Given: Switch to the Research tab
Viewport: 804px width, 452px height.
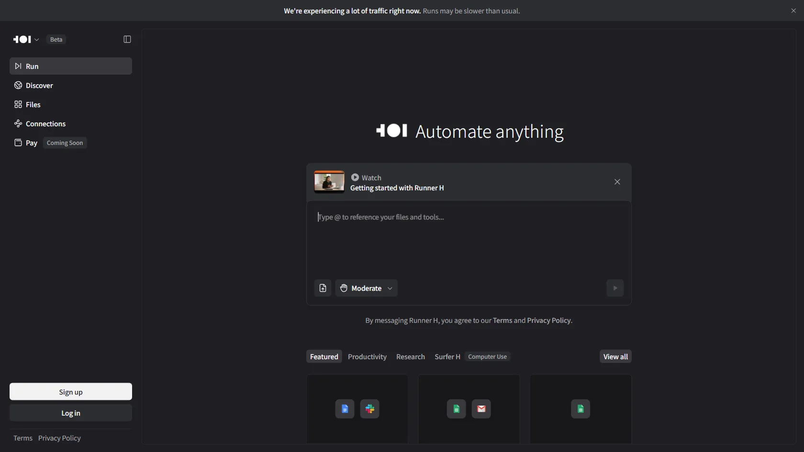Looking at the screenshot, I should 411,356.
